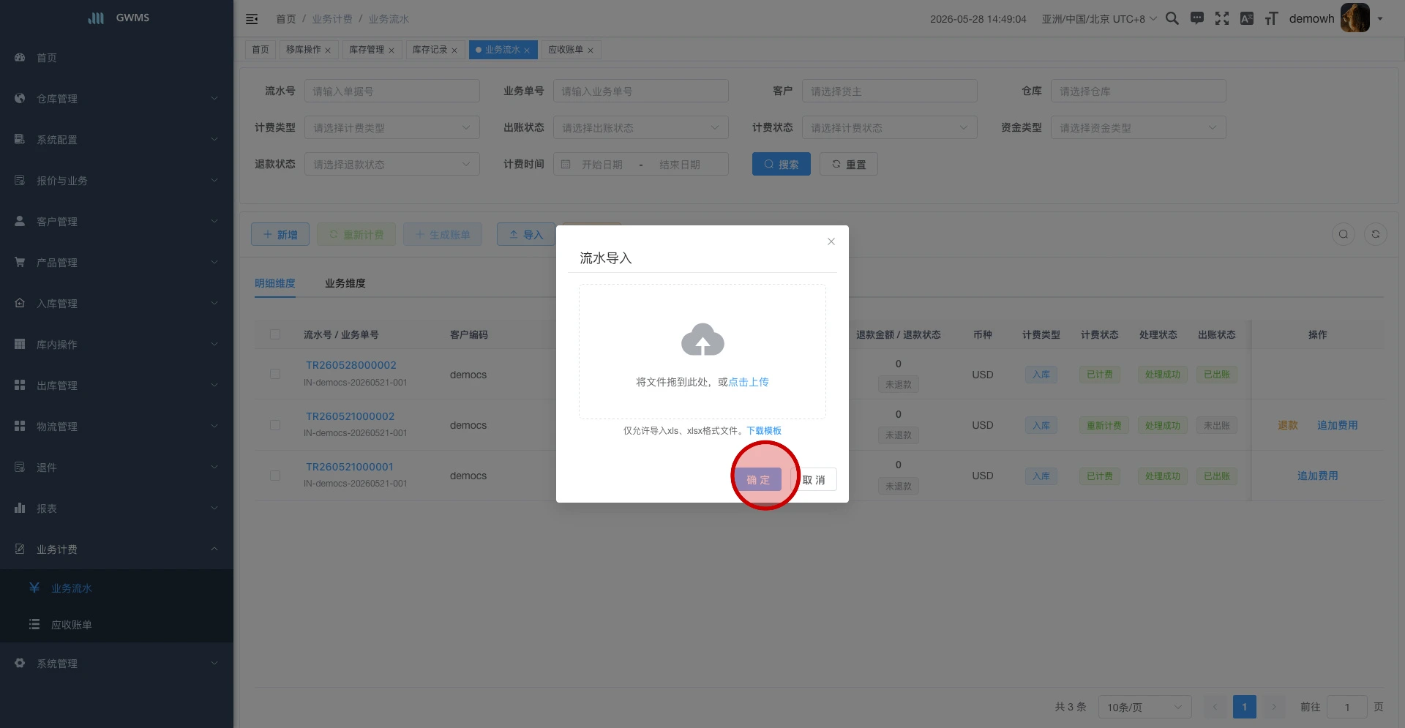The height and width of the screenshot is (728, 1405).
Task: Click the 退件 sidebar icon
Action: (20, 467)
